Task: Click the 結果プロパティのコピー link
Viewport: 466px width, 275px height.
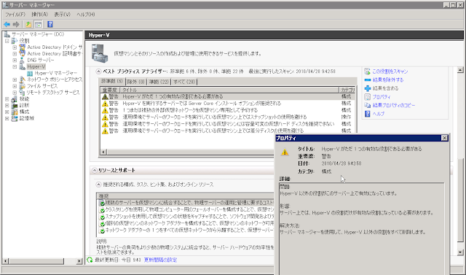Action: 394,105
